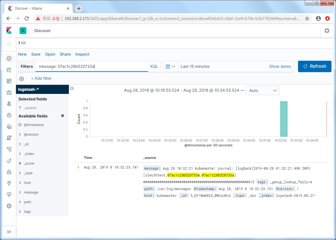This screenshot has height=240, width=336.
Task: Toggle KQL query language option
Action: pos(154,66)
